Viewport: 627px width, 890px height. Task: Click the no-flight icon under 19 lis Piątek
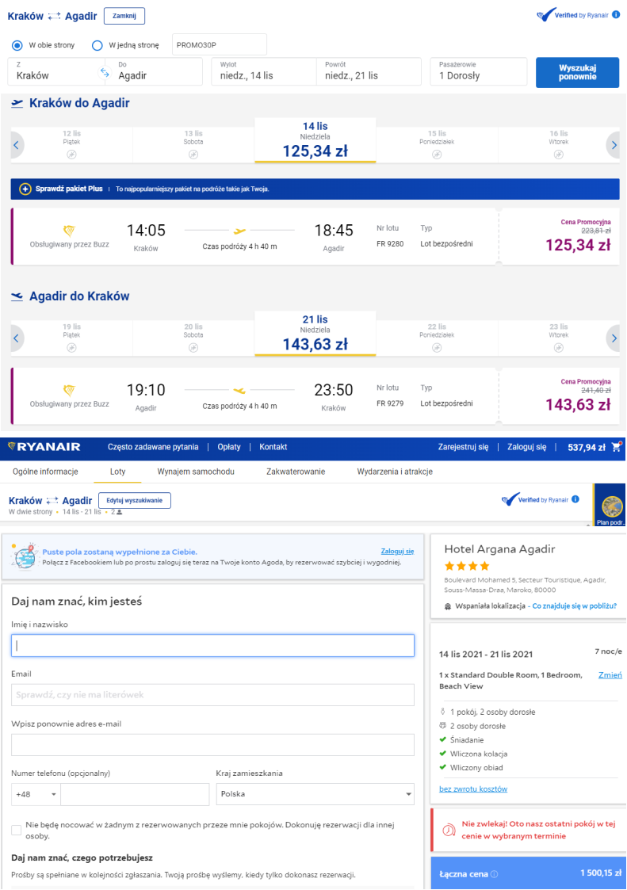pyautogui.click(x=71, y=348)
